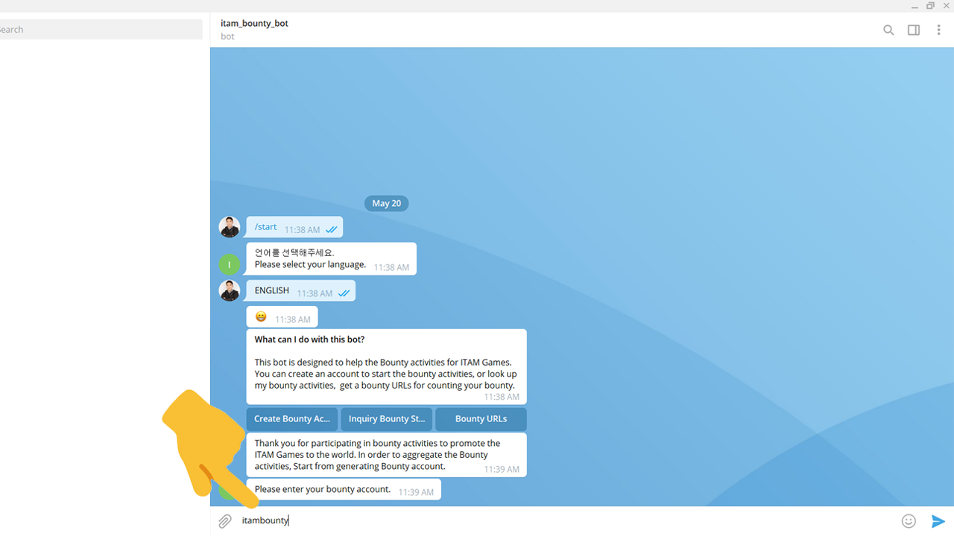This screenshot has height=536, width=954.
Task: Open the emoji picker
Action: (x=909, y=521)
